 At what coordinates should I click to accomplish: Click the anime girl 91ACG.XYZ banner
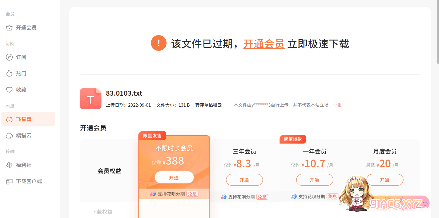[385, 198]
